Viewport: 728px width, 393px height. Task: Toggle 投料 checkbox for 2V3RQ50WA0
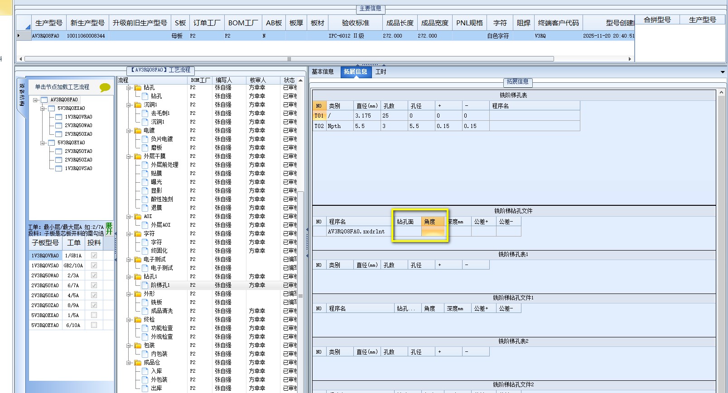coord(94,275)
